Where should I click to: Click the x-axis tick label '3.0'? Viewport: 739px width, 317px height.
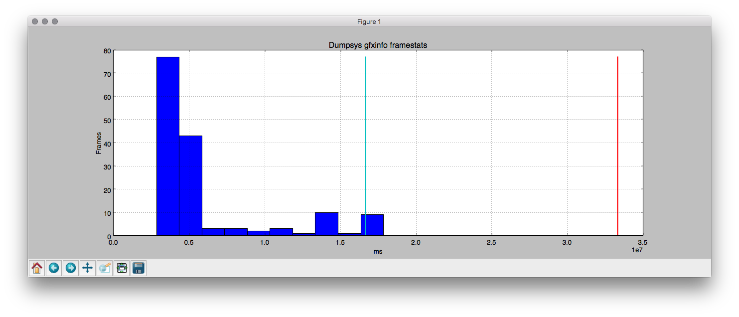tap(567, 242)
